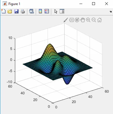113x114 pixels.
Task: Choose the Zoom Out magnifier
Action: tap(94, 20)
